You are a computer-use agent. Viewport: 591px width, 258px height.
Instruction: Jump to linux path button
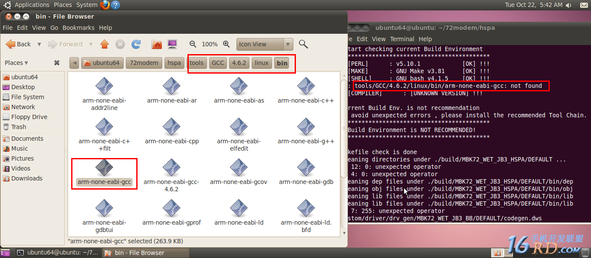point(262,63)
